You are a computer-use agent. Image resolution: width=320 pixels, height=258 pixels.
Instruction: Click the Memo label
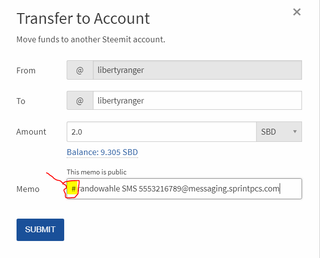click(x=28, y=189)
